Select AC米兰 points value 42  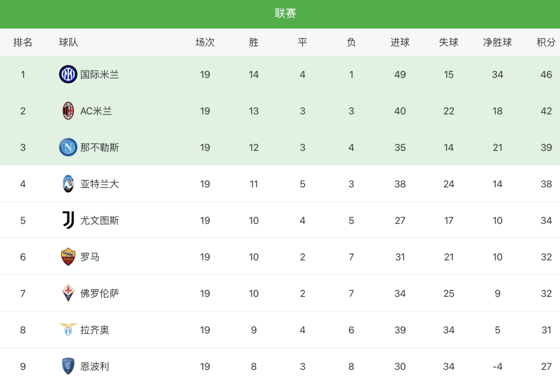[546, 111]
